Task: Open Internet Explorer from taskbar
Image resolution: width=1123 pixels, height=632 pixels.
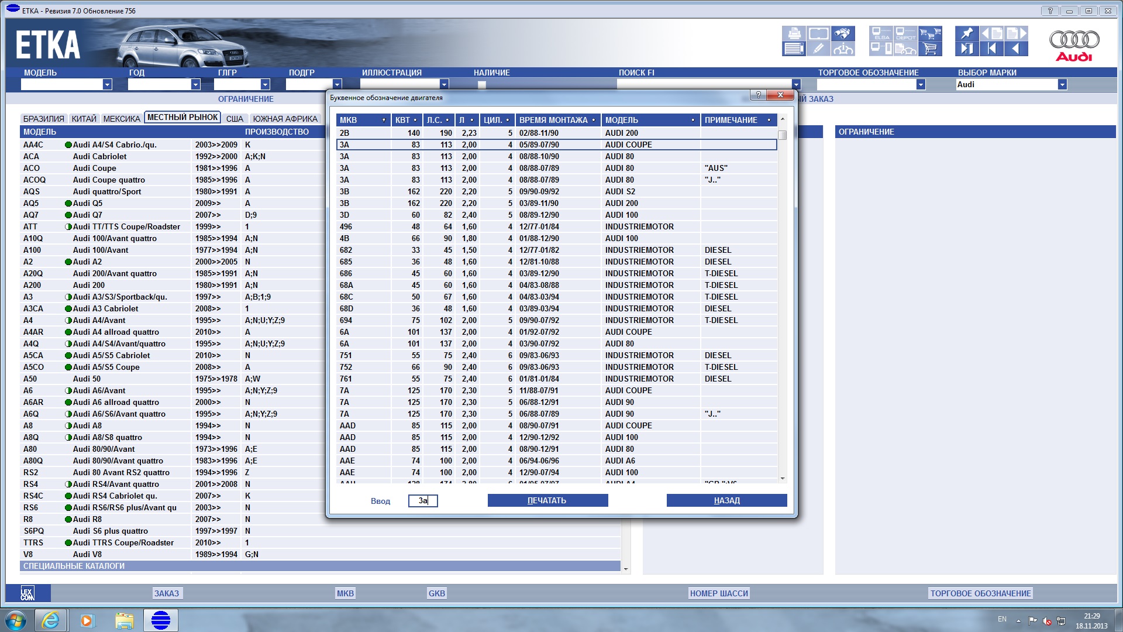Action: click(x=50, y=620)
